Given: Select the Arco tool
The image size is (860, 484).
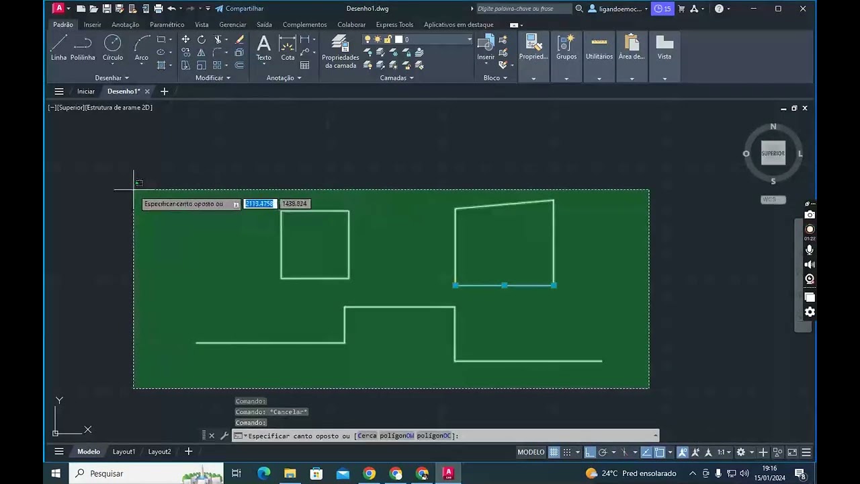Looking at the screenshot, I should coord(141,48).
